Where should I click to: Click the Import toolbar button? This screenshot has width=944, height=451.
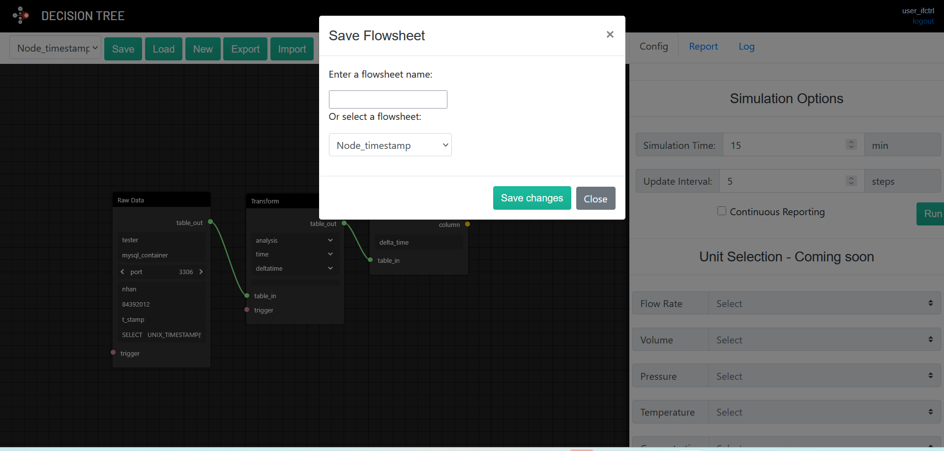point(292,49)
